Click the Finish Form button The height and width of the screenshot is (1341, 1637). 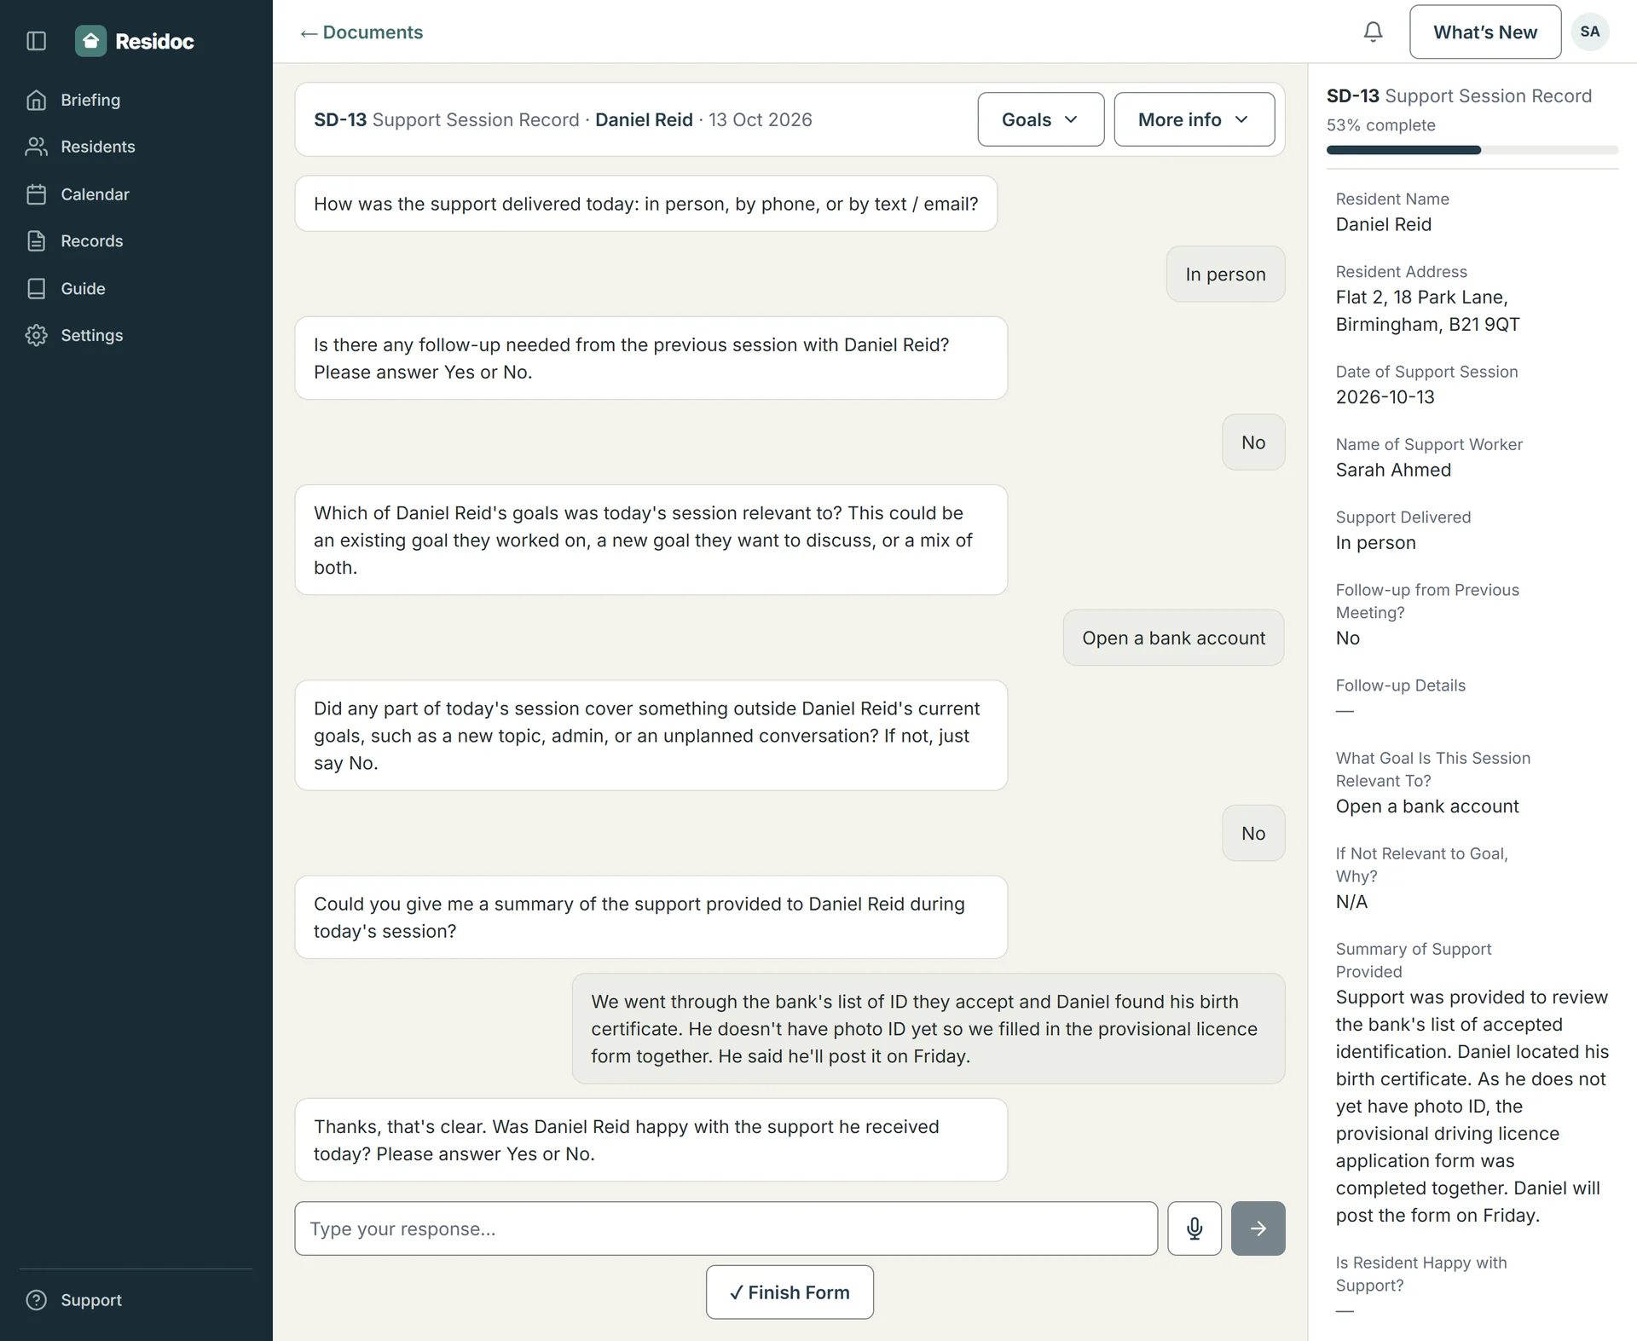pyautogui.click(x=790, y=1292)
